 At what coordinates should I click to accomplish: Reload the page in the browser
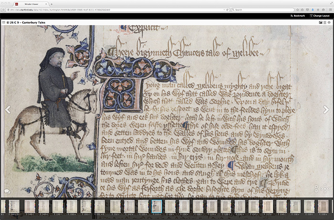click(228, 10)
